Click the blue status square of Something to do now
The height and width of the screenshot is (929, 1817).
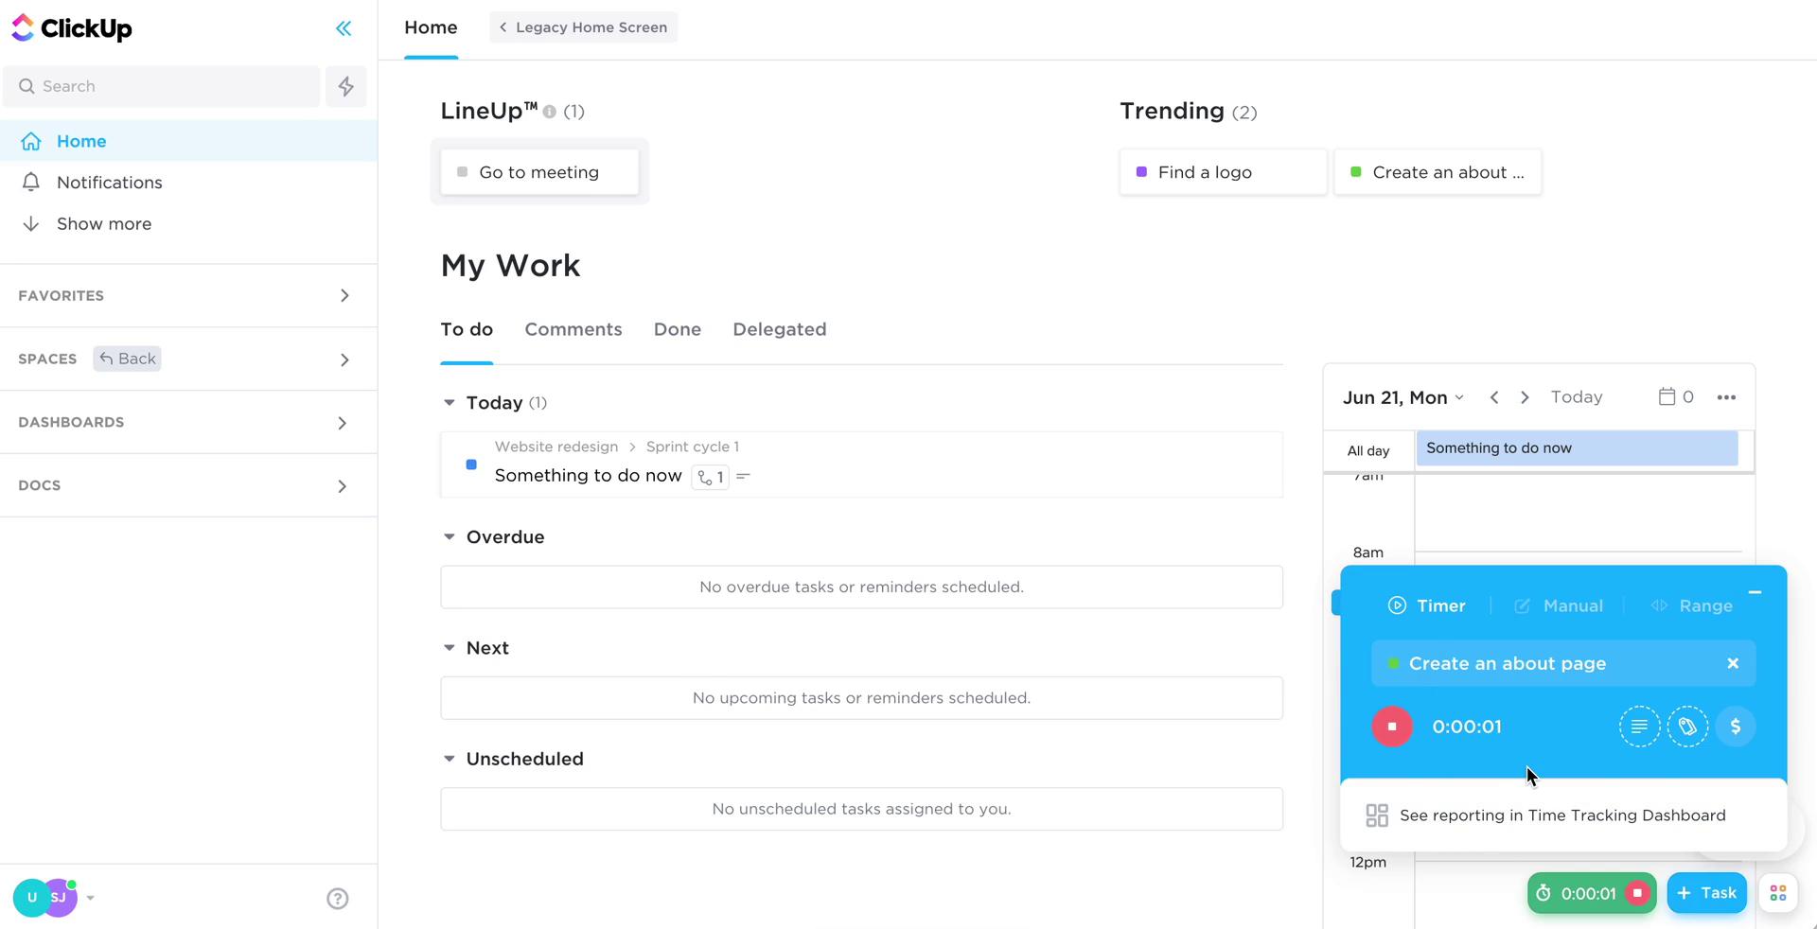471,464
